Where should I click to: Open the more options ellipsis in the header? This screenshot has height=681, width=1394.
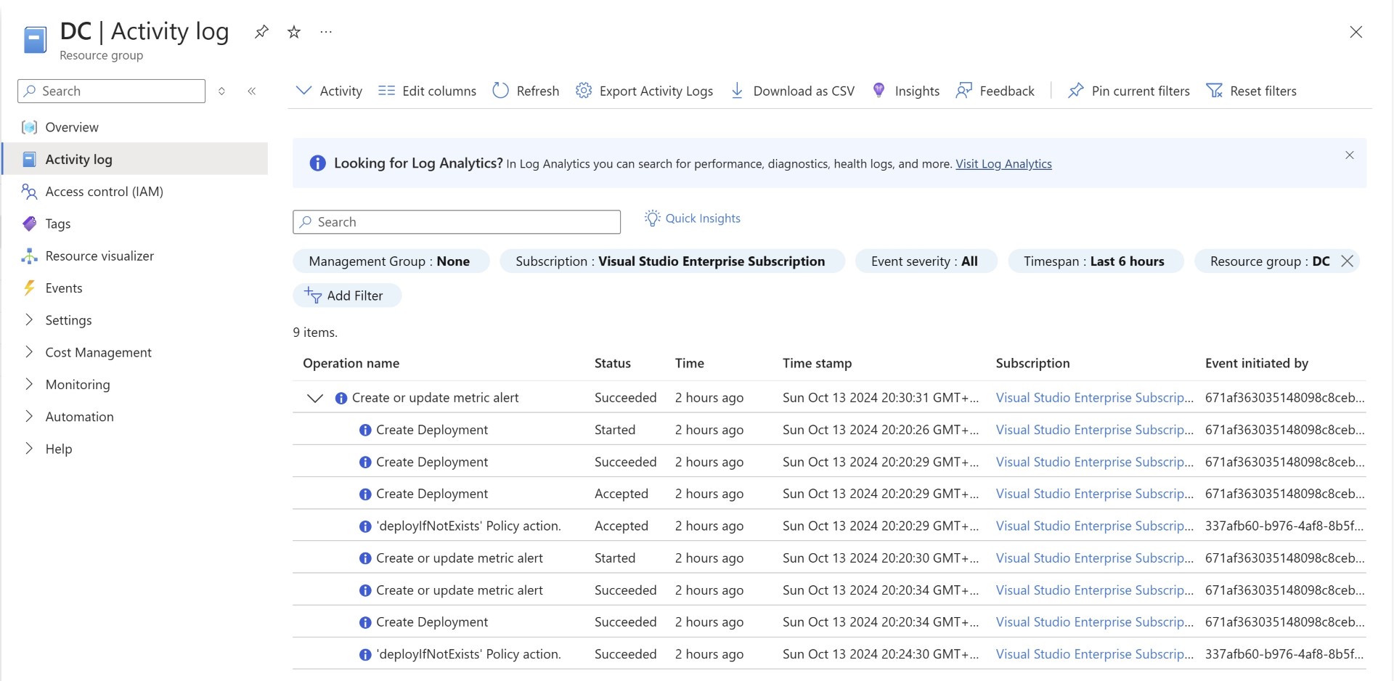326,32
